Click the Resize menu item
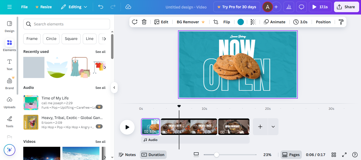This screenshot has height=160, width=361. point(43,7)
